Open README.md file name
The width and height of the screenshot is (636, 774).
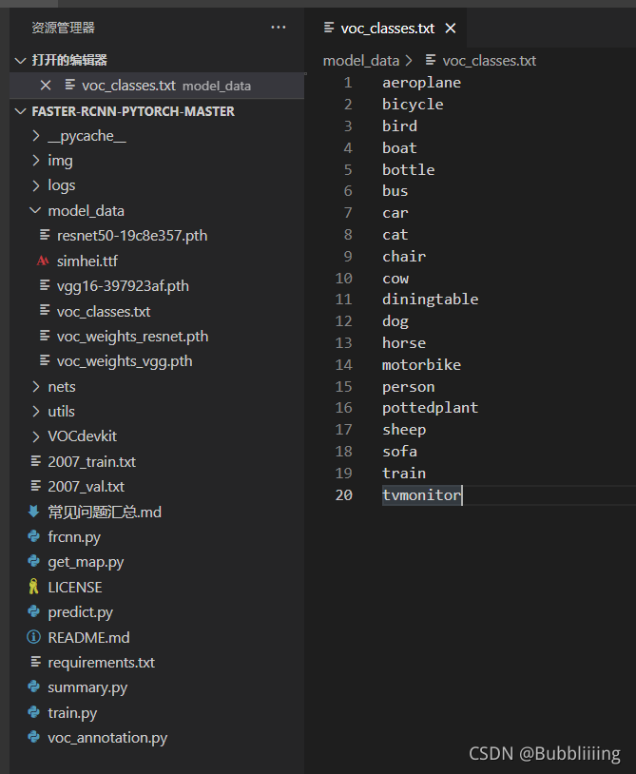(x=88, y=638)
